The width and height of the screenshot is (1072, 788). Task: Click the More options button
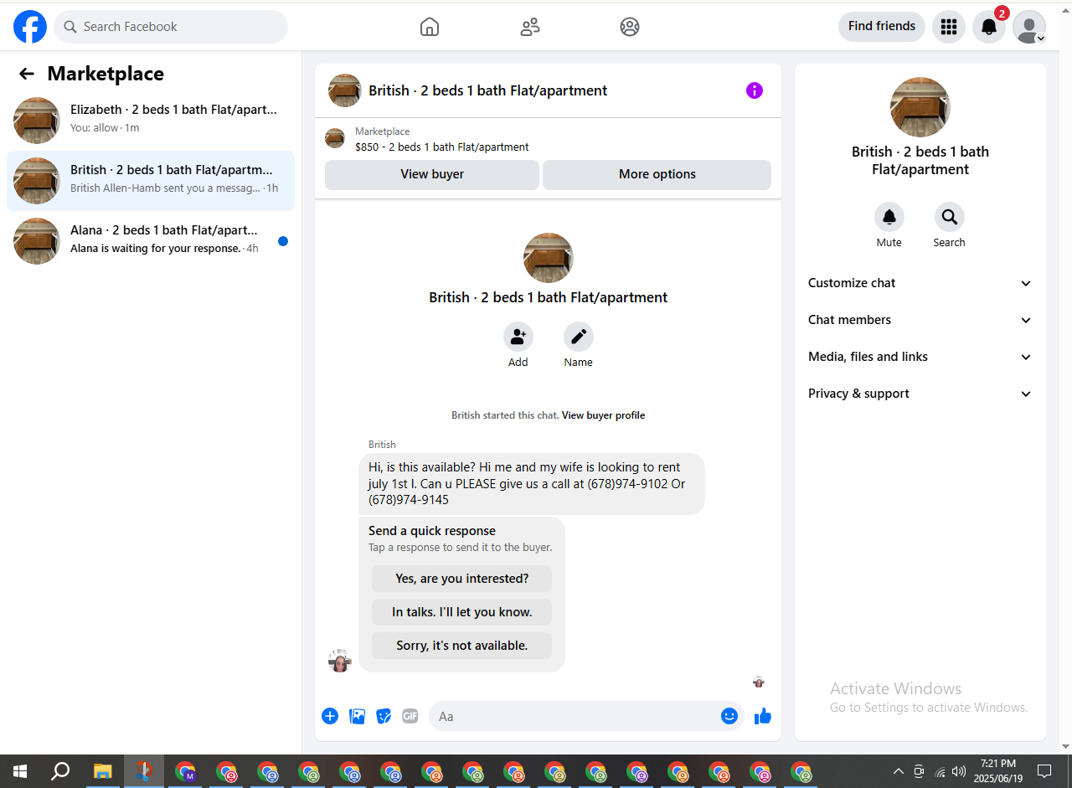[657, 174]
